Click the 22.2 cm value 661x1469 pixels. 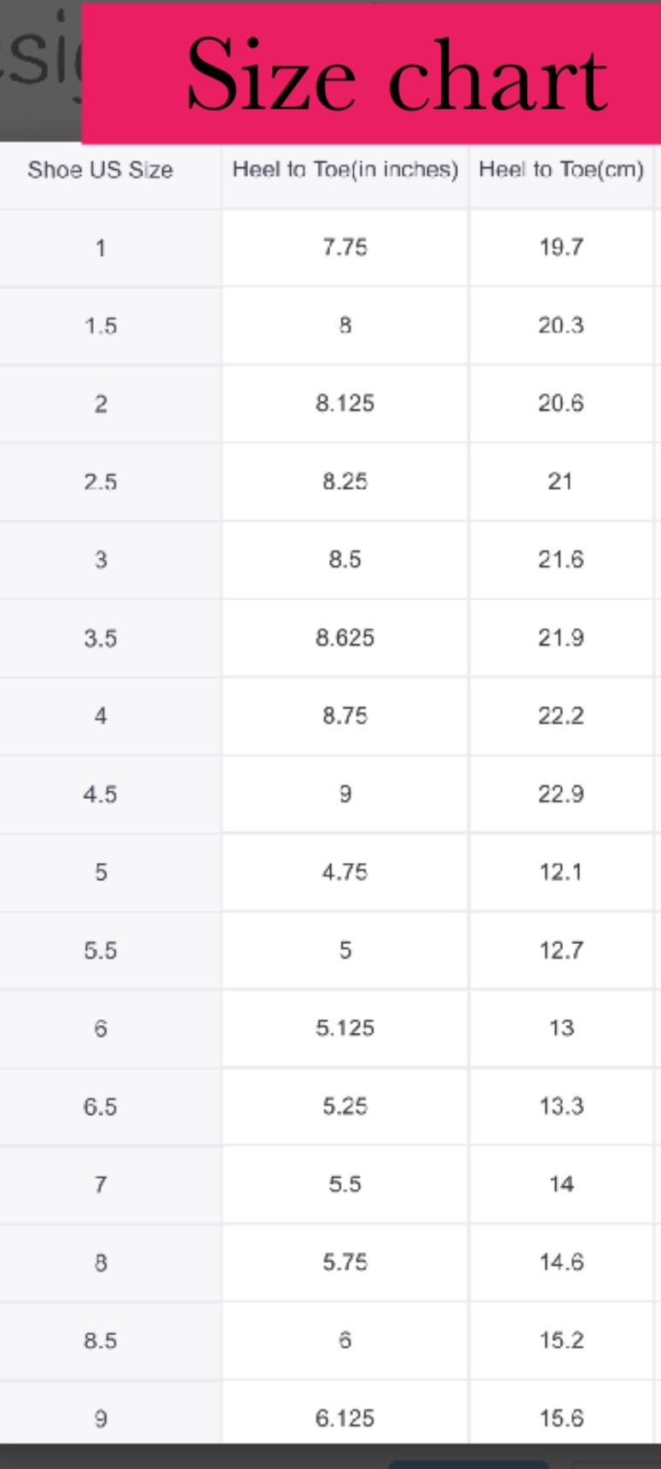[x=561, y=716]
